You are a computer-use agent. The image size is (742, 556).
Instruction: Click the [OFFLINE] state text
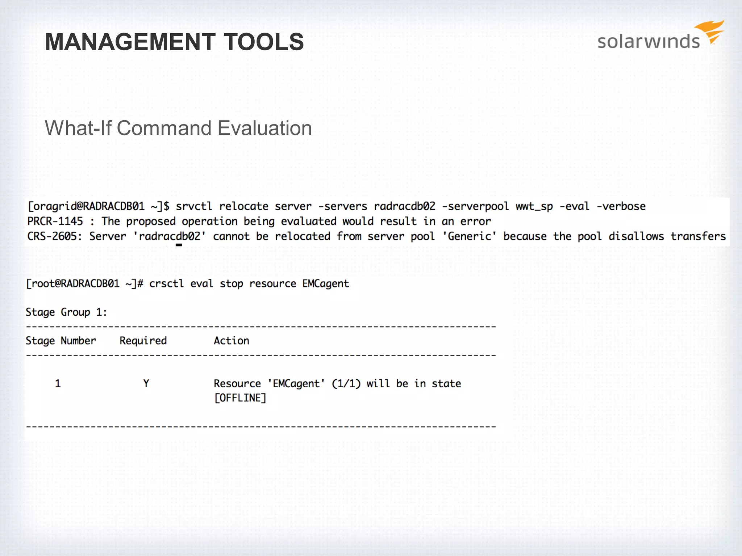(x=240, y=398)
